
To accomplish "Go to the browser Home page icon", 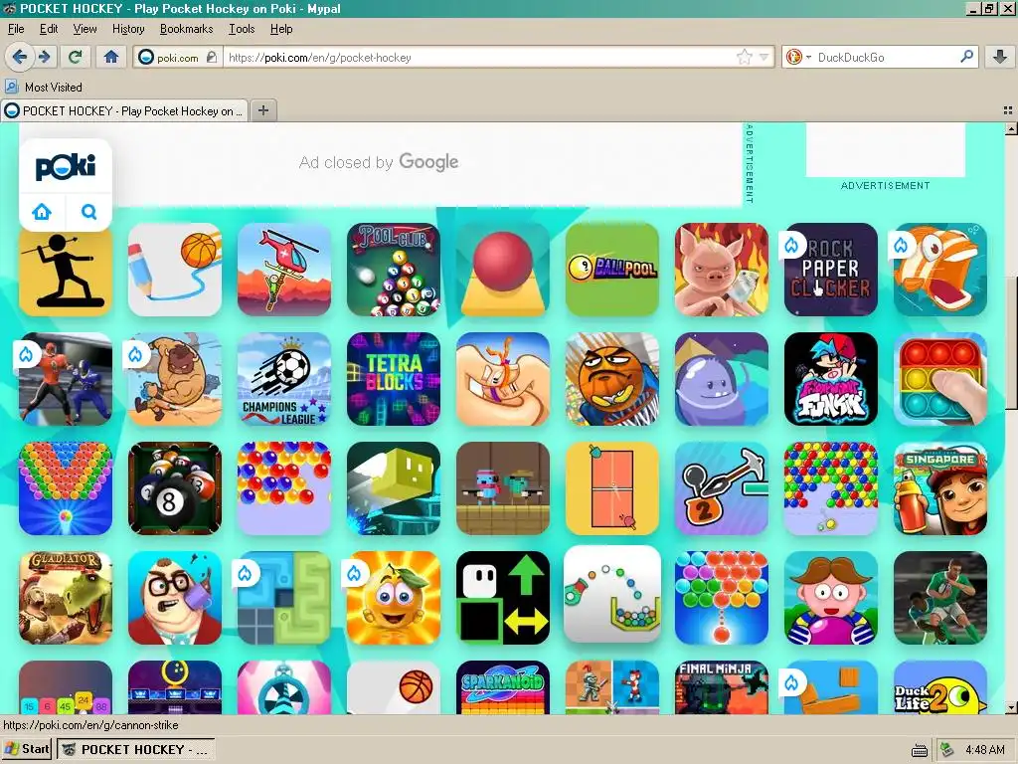I will tap(111, 57).
